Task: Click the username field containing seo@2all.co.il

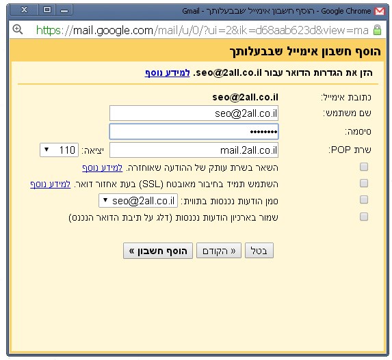Action: click(x=194, y=113)
